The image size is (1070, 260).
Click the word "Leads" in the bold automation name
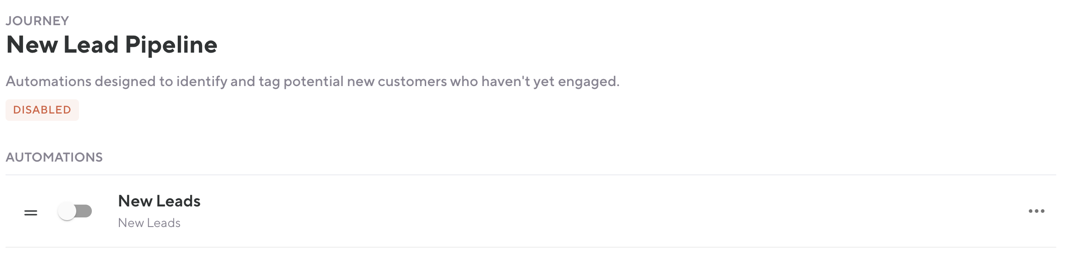pyautogui.click(x=179, y=201)
